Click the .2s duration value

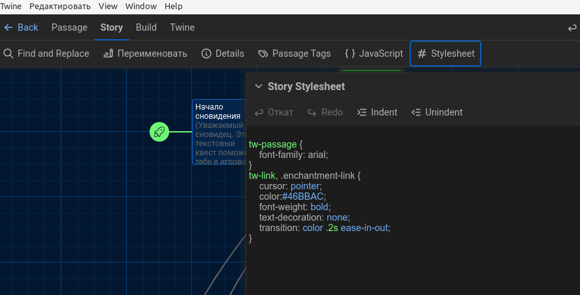coord(332,228)
